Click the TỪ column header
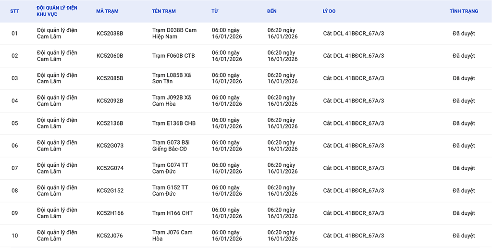The width and height of the screenshot is (492, 249). tap(215, 11)
